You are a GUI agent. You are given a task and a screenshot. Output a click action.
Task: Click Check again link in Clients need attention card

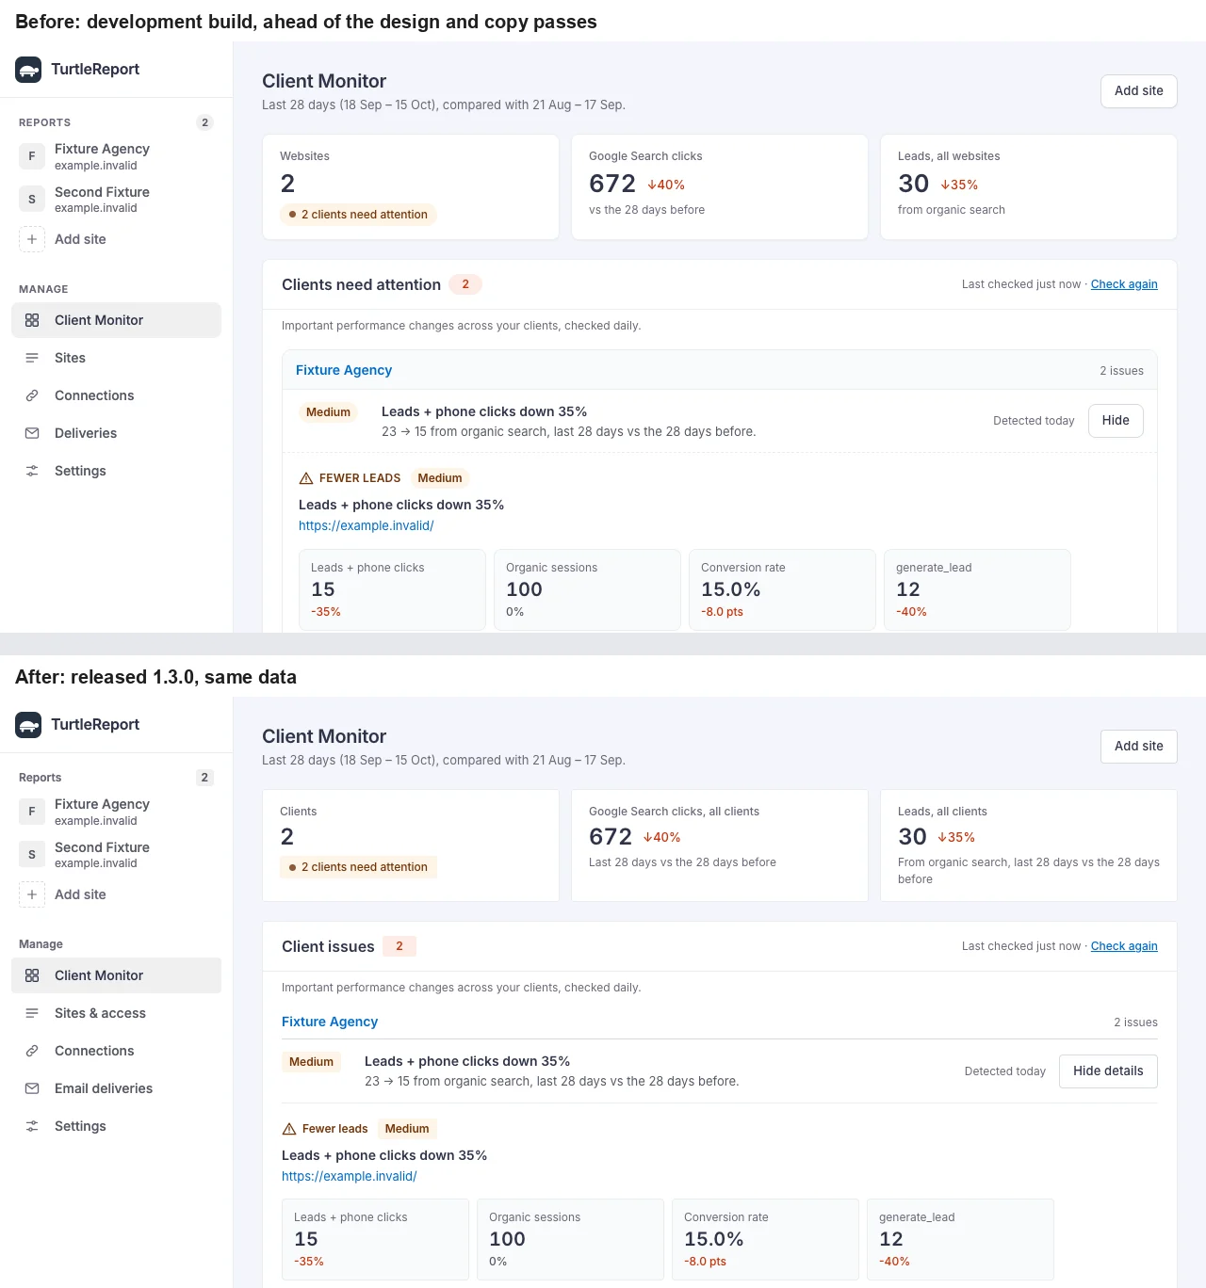[x=1124, y=284]
